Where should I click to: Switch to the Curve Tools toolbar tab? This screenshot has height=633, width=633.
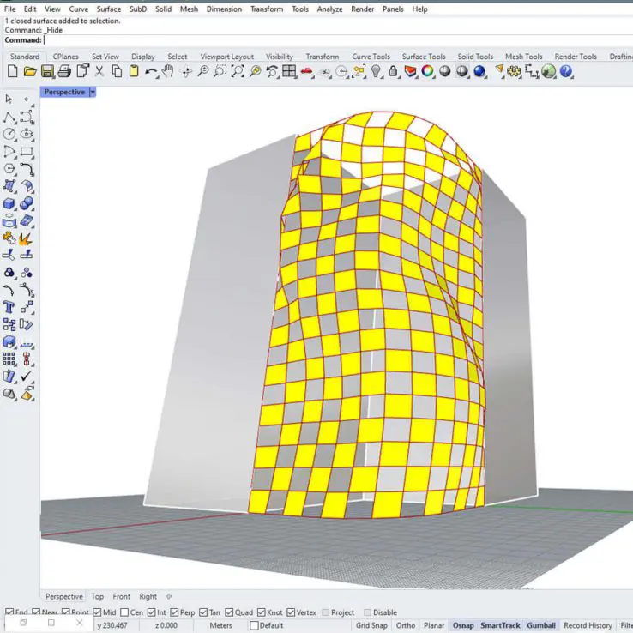(x=371, y=57)
